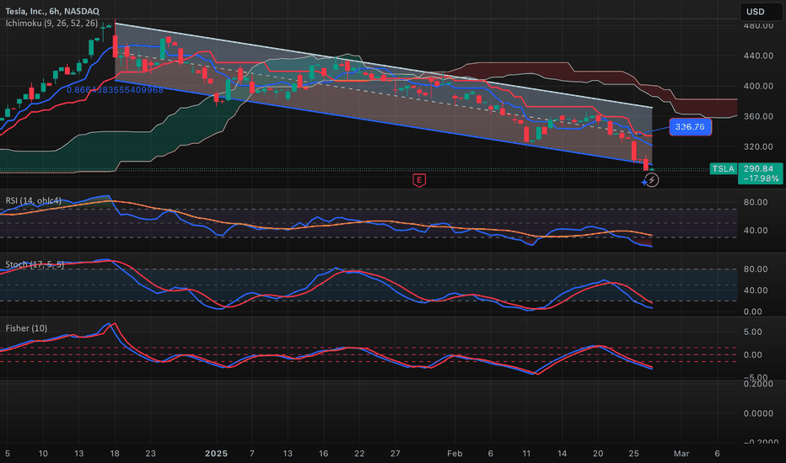Click the 22 date label on time axis

pos(359,454)
